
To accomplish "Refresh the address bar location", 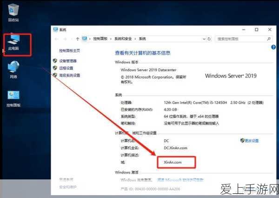I will tap(209, 39).
